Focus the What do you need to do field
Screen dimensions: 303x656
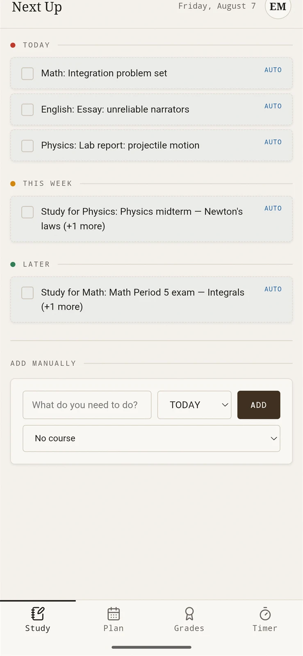pyautogui.click(x=87, y=405)
